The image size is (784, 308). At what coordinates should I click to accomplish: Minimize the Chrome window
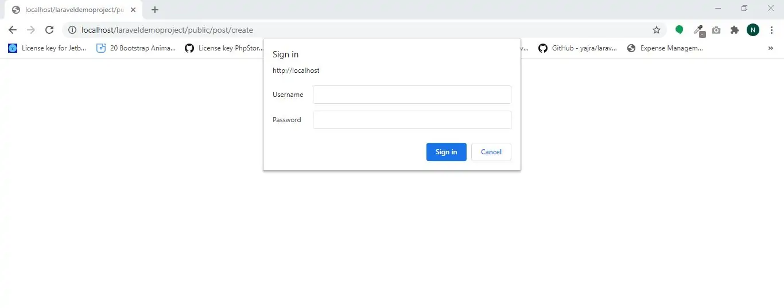coord(718,8)
